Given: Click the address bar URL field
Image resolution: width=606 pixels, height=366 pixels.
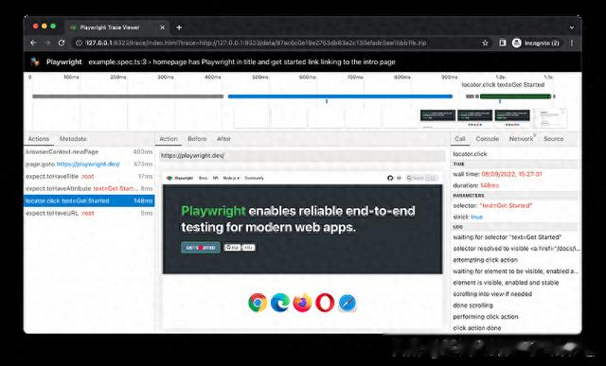Looking at the screenshot, I should point(278,43).
